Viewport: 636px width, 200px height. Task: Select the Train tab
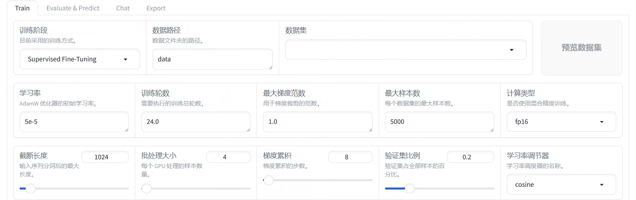(22, 8)
